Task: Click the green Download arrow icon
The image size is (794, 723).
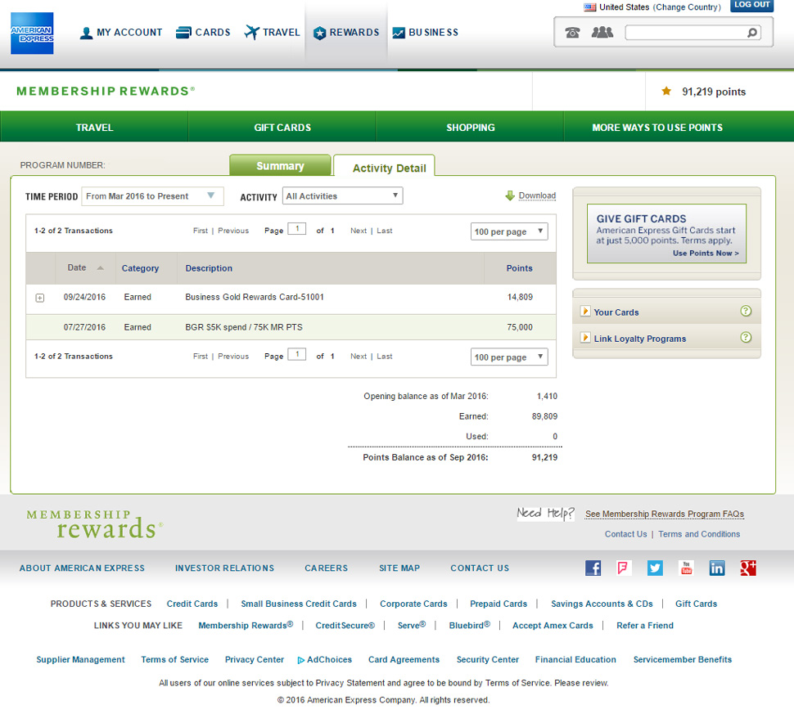Action: click(x=510, y=195)
